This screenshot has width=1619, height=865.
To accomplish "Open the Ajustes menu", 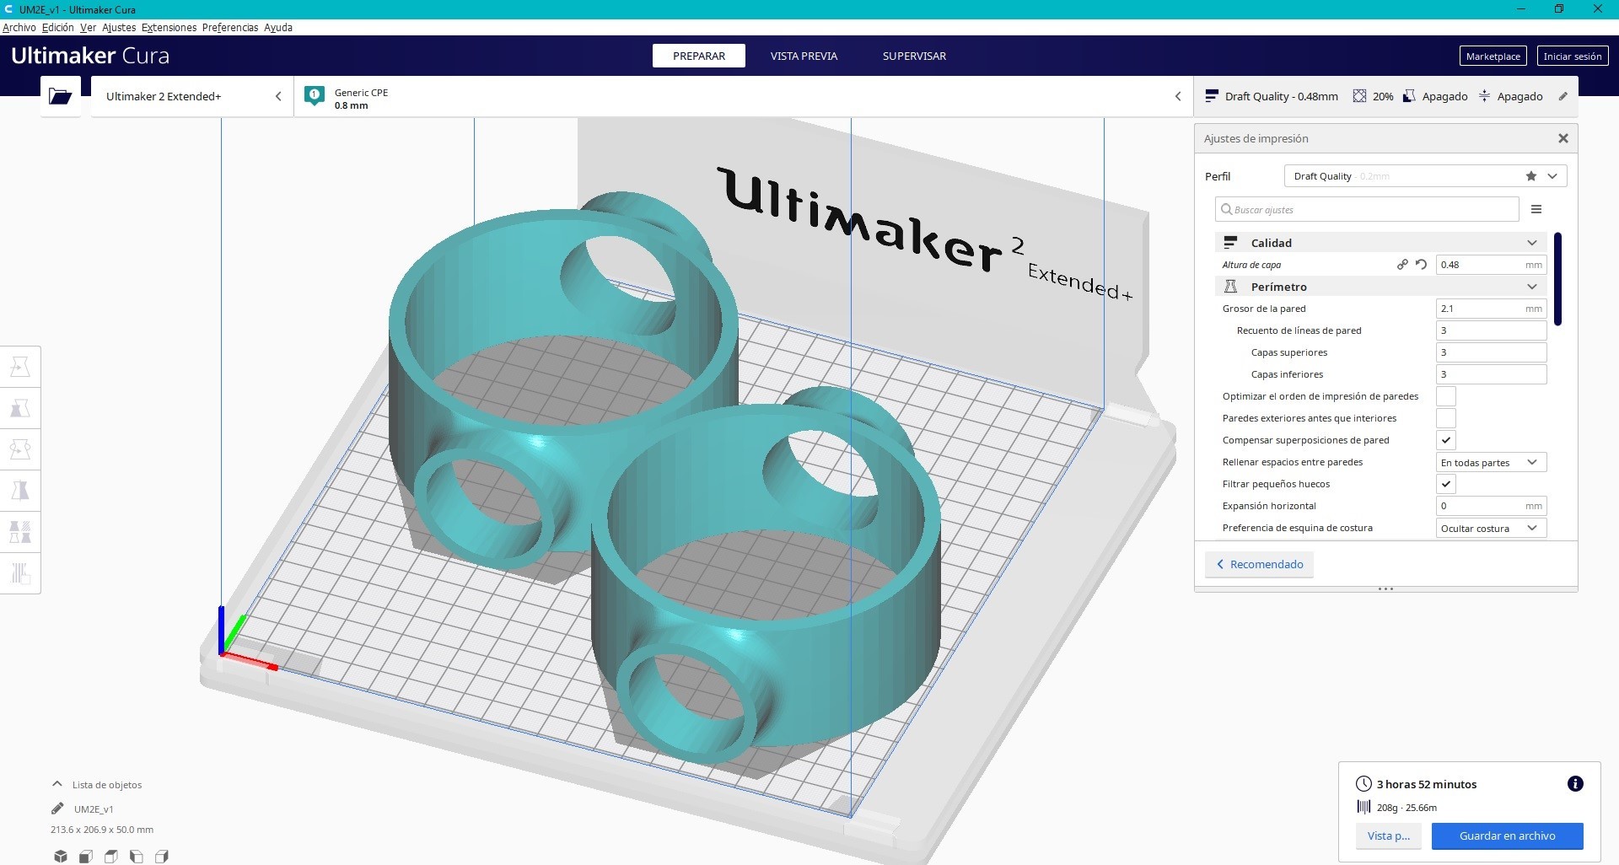I will (119, 27).
